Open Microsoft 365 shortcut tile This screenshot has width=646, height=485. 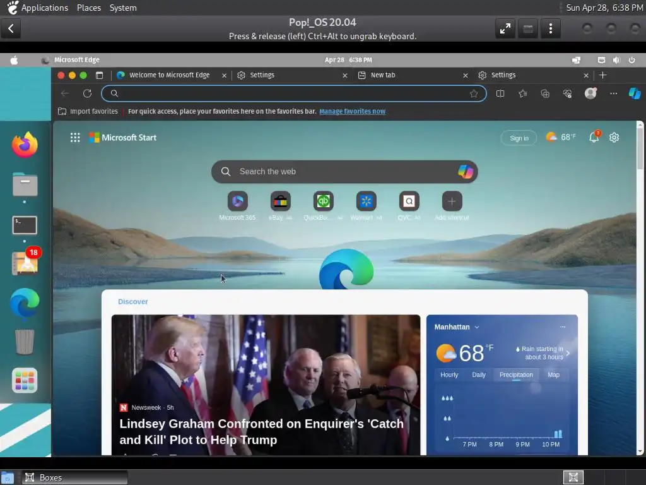238,201
